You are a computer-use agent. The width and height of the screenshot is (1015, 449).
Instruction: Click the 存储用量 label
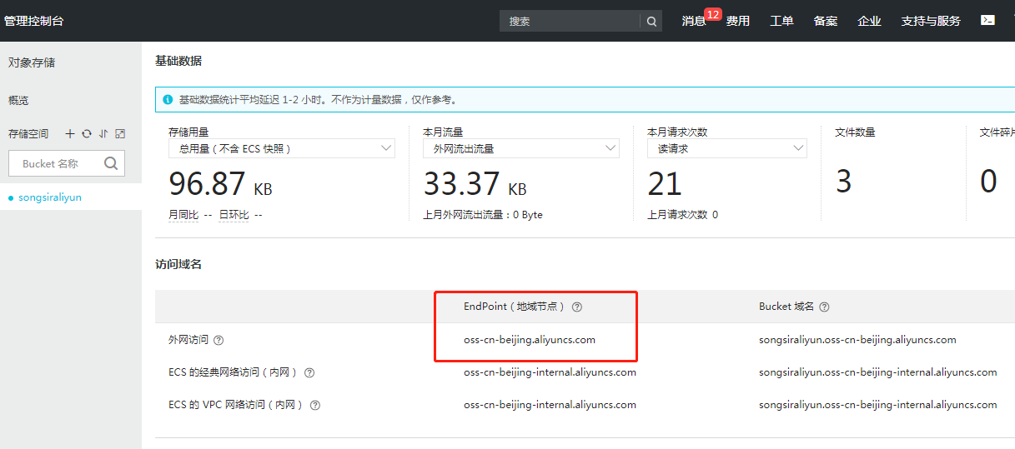pyautogui.click(x=188, y=132)
